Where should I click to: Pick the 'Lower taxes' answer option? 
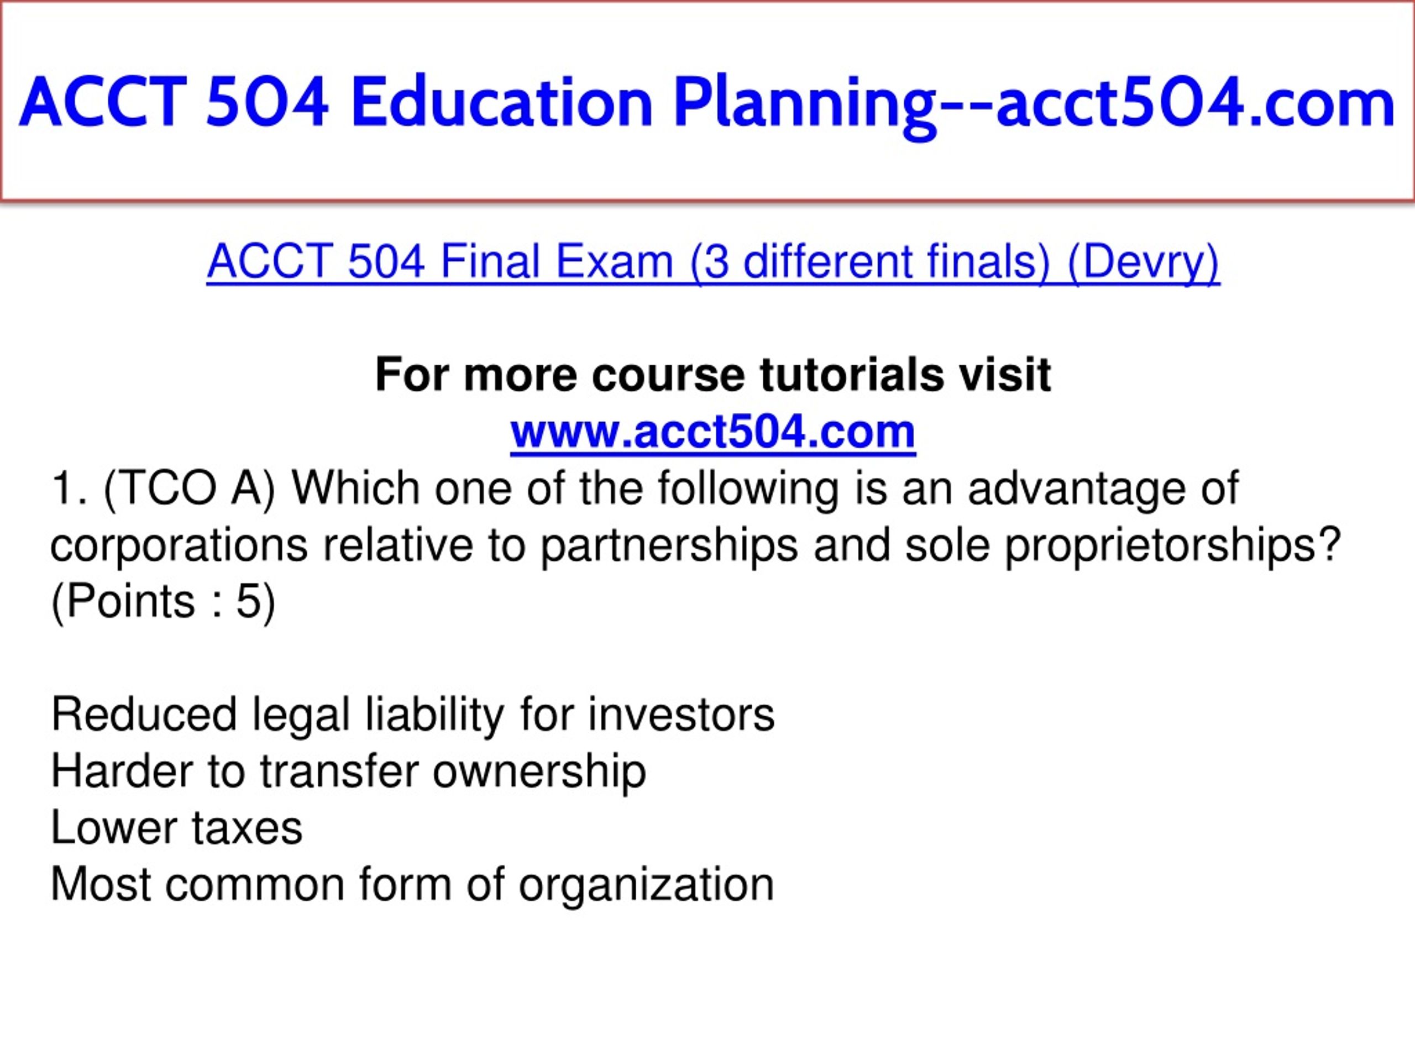pyautogui.click(x=176, y=828)
